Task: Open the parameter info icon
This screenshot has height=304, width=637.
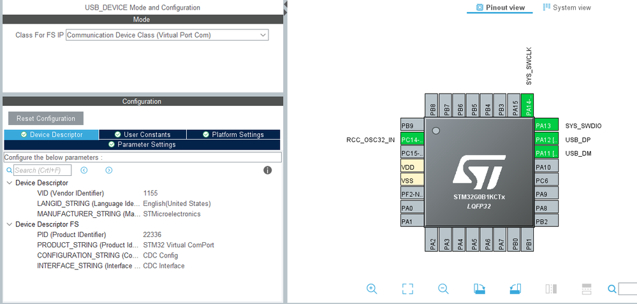Action: point(267,170)
